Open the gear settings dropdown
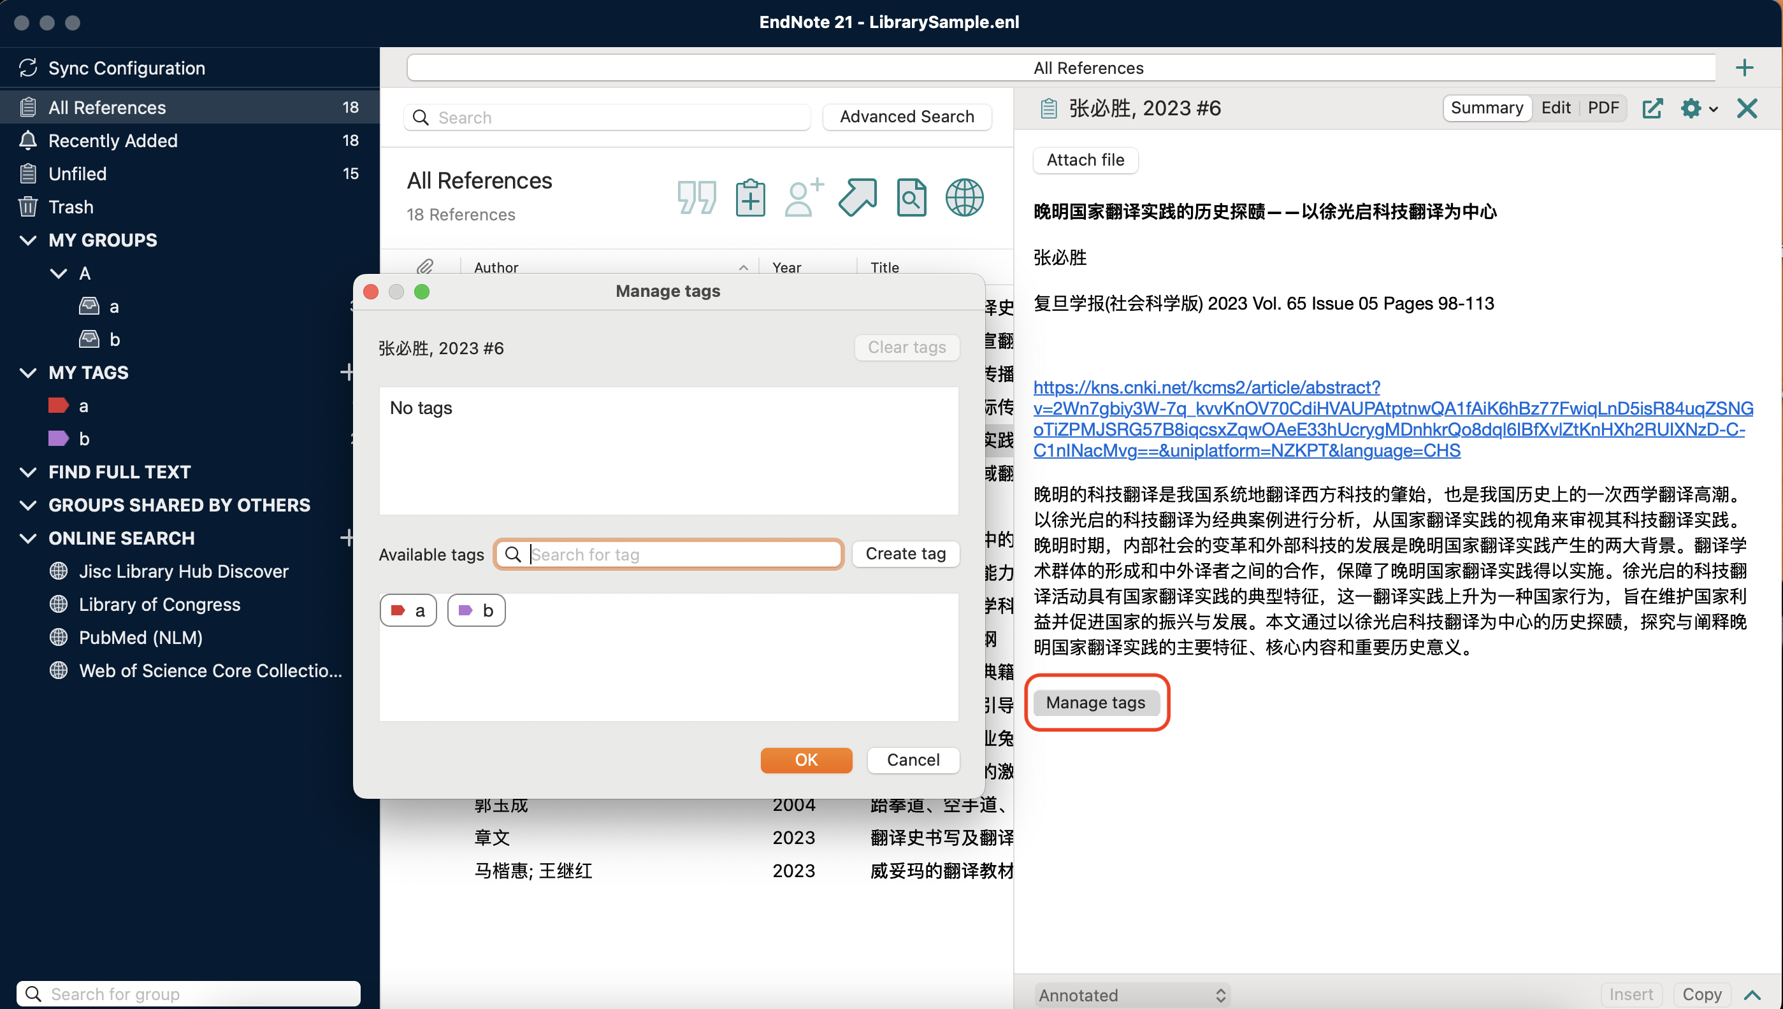Image resolution: width=1783 pixels, height=1009 pixels. click(1698, 108)
